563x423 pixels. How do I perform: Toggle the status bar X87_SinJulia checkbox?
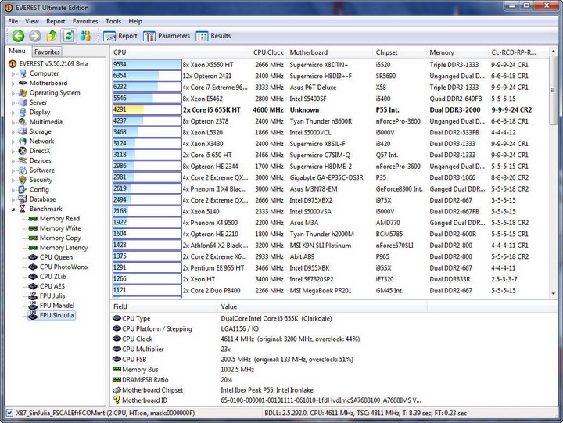click(x=9, y=413)
